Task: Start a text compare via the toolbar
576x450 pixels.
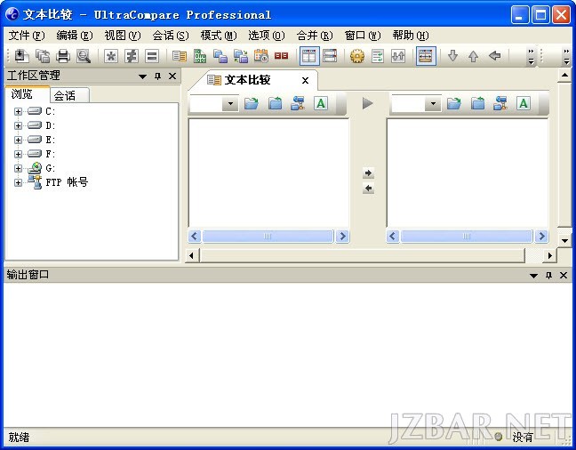Action: click(180, 56)
